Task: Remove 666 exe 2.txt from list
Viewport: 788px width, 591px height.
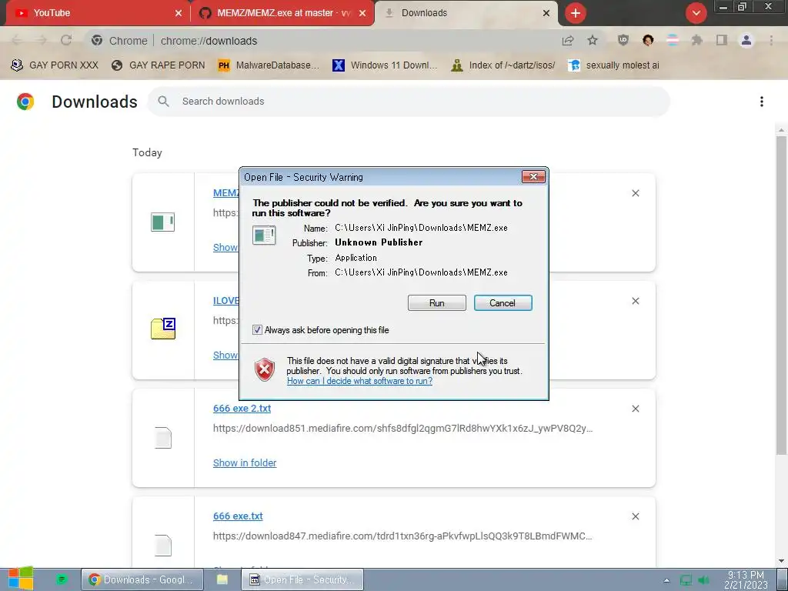Action: point(635,409)
